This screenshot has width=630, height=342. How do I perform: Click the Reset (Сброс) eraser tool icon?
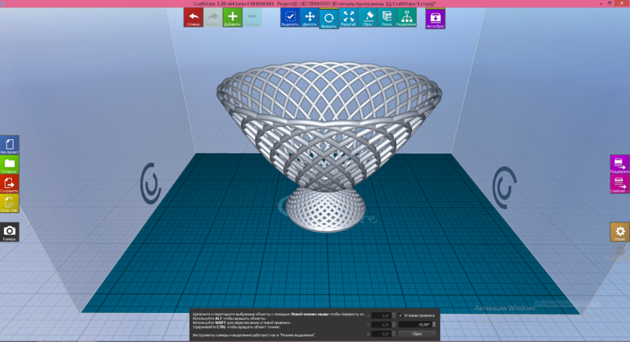click(x=368, y=17)
